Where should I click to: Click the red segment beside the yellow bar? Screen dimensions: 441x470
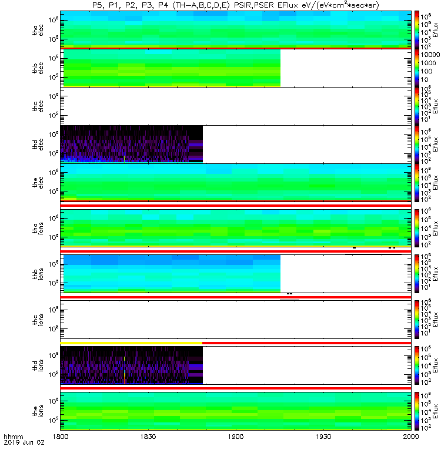pos(306,343)
